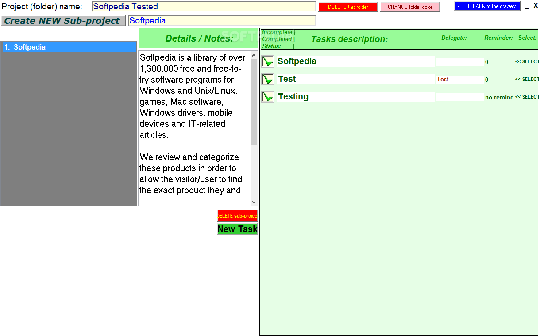Edit the Project folder name field

204,7
